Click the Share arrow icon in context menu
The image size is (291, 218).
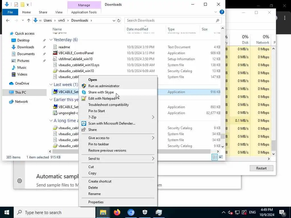pos(84,129)
